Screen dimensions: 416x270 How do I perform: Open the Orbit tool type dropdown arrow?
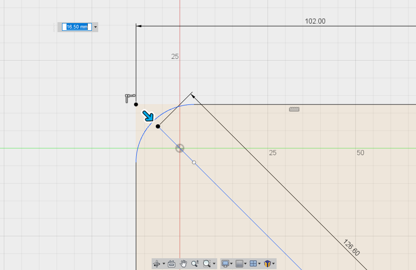coord(164,264)
